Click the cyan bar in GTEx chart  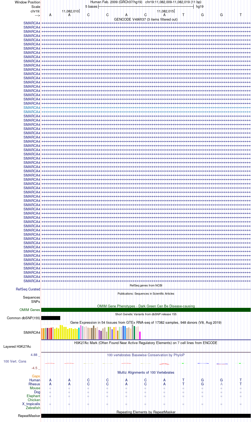79,333
